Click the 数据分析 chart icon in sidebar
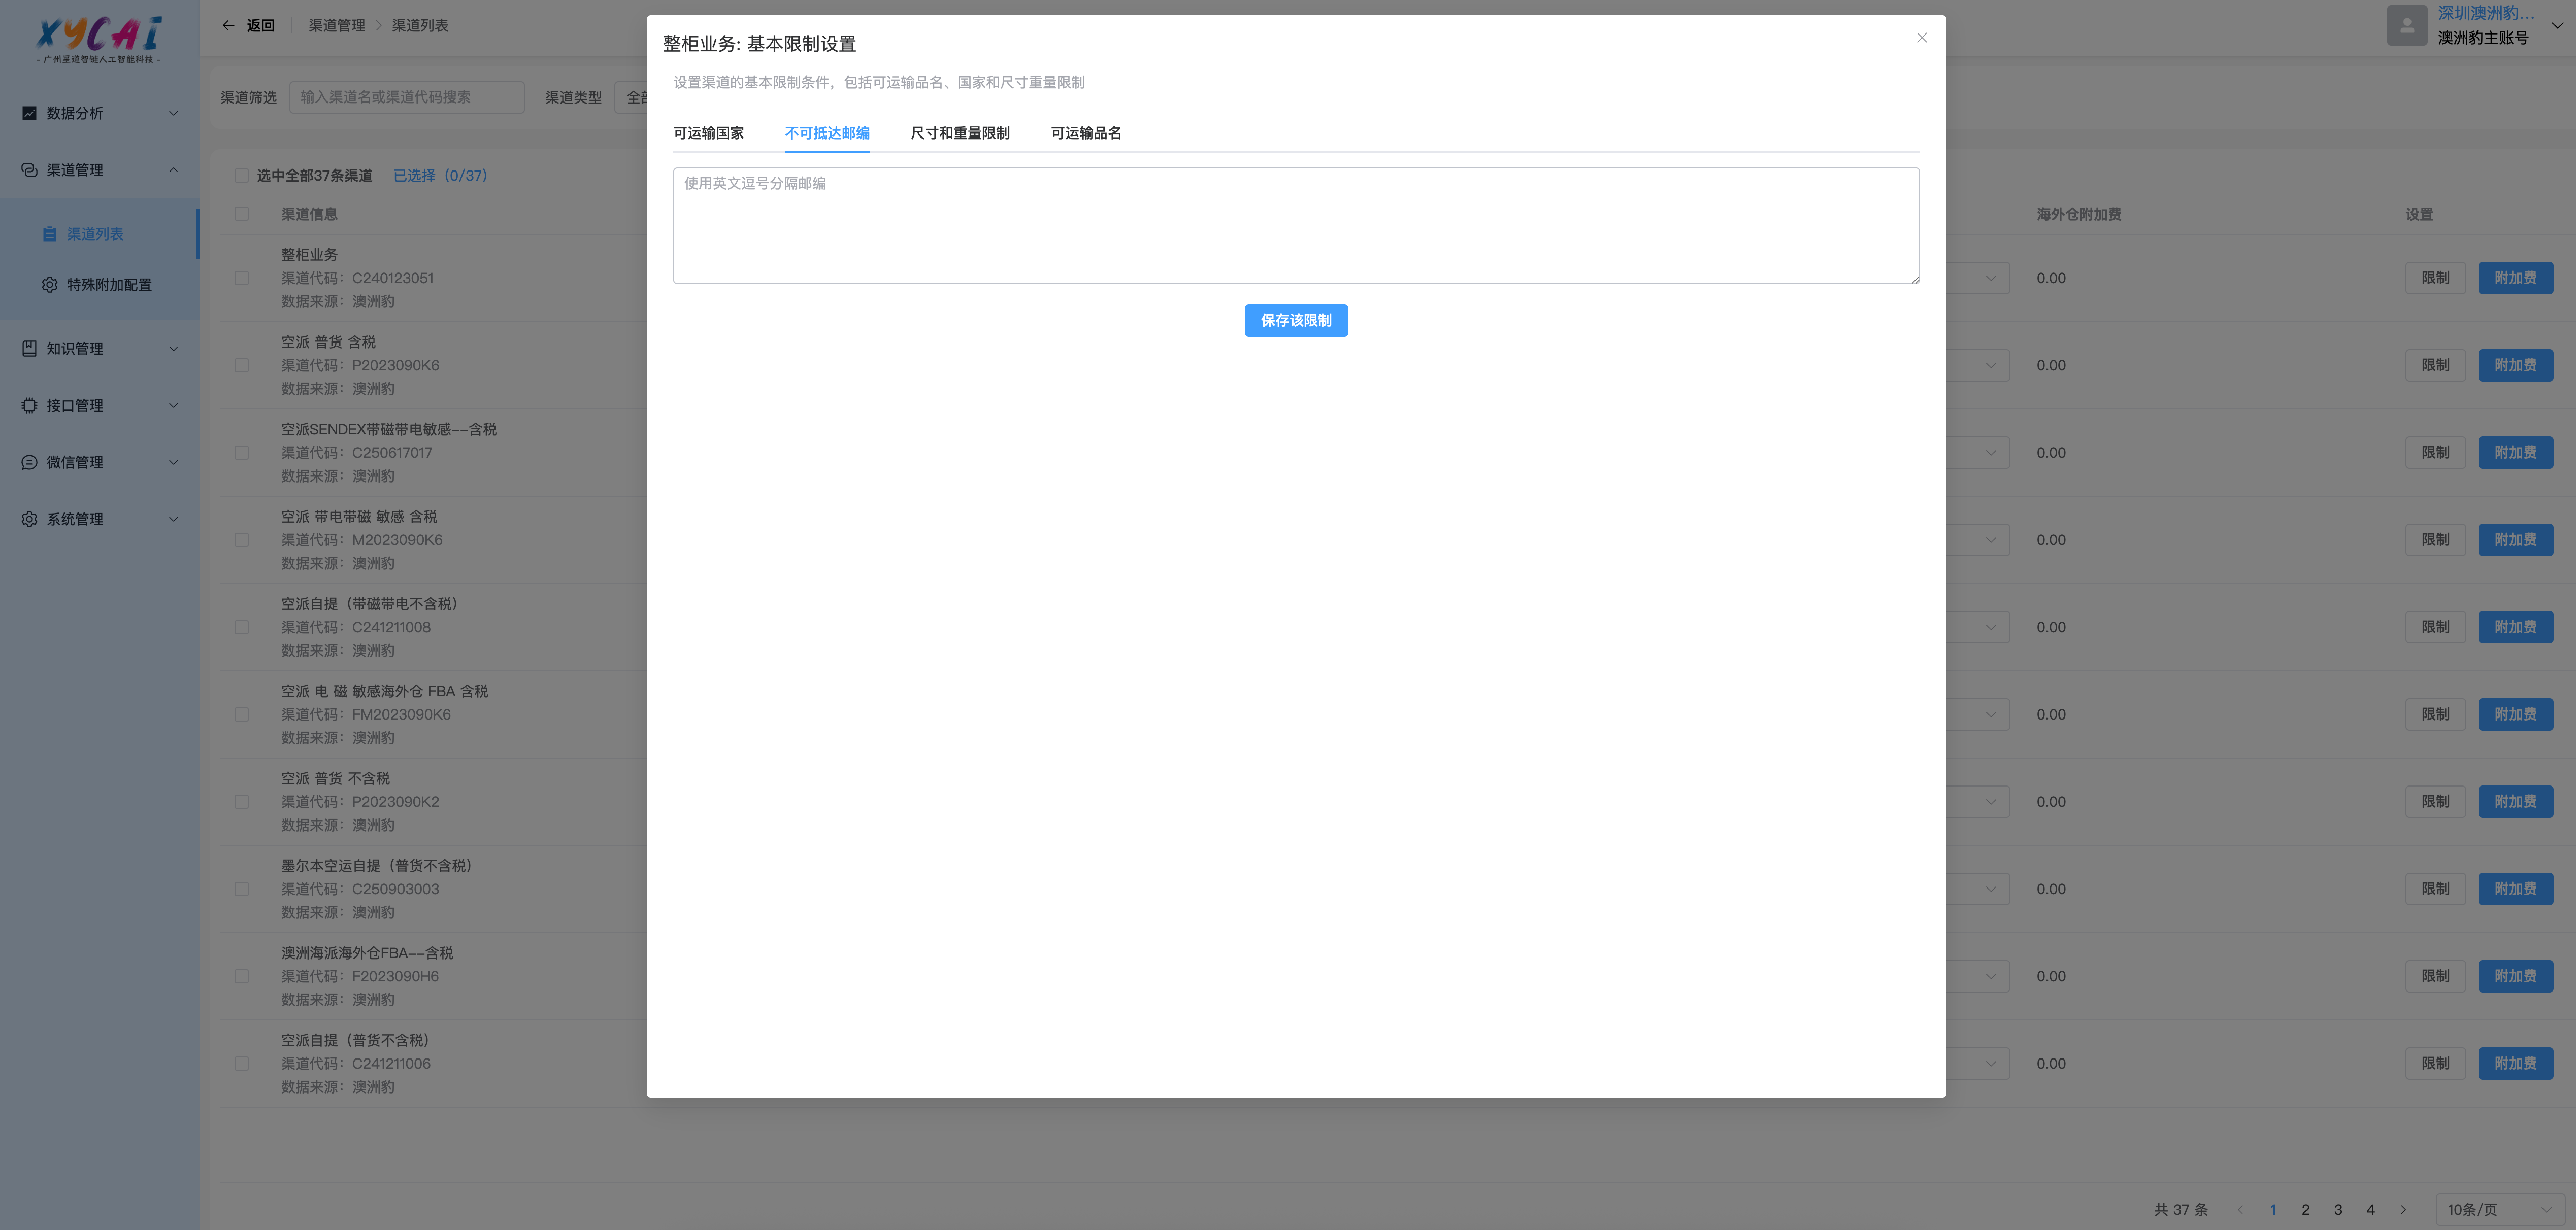The height and width of the screenshot is (1230, 2576). (x=29, y=113)
